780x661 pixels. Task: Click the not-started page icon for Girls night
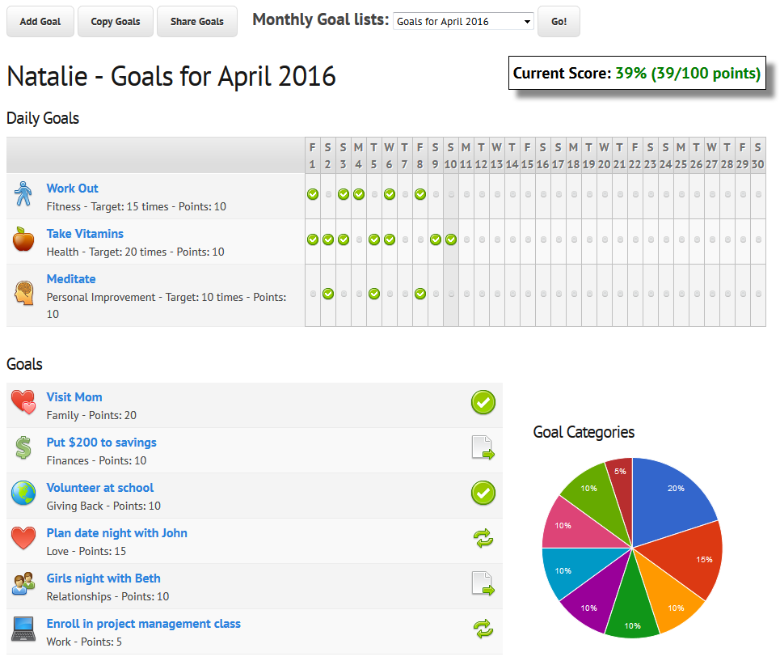[x=483, y=584]
